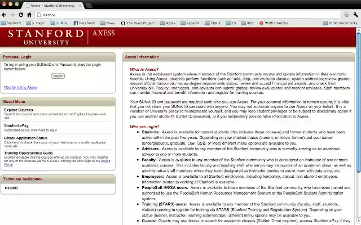
Task: Open the S. Dept. bookmarks folder
Action: [36, 23]
